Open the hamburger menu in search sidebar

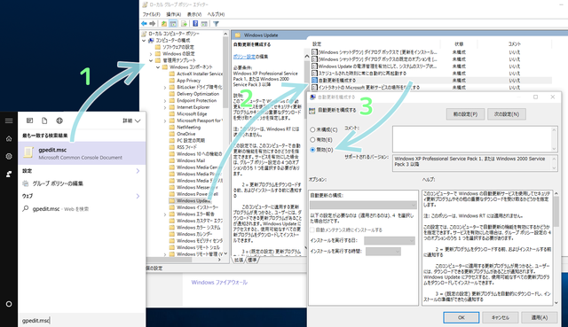[9, 121]
